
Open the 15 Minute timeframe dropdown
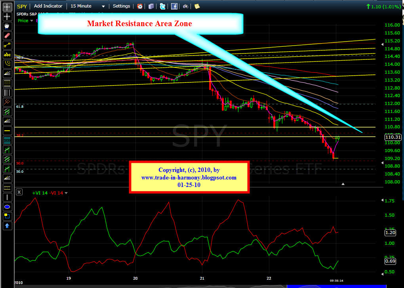point(88,6)
